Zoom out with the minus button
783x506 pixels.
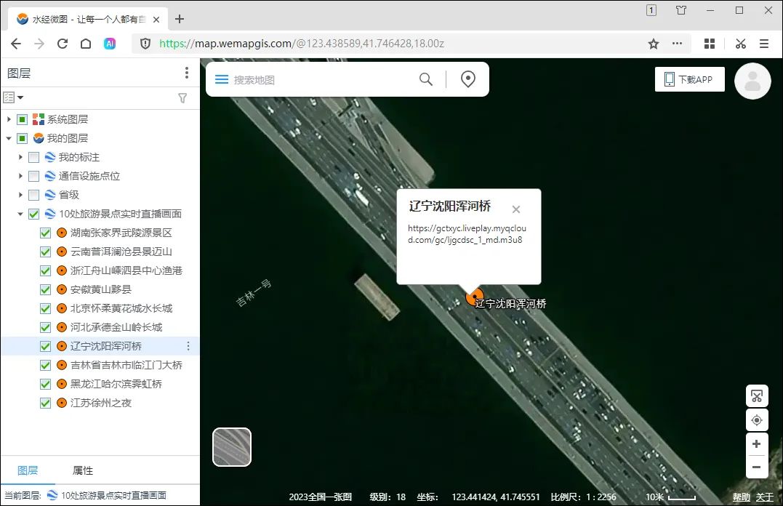[x=757, y=467]
